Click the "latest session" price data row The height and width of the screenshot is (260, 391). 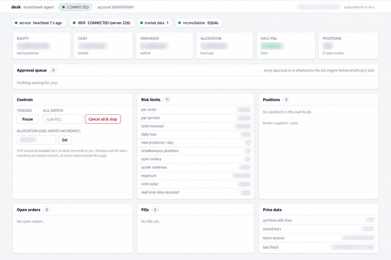319,238
